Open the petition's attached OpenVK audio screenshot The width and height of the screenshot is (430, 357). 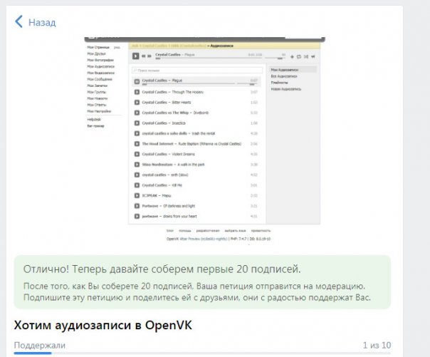[x=204, y=140]
